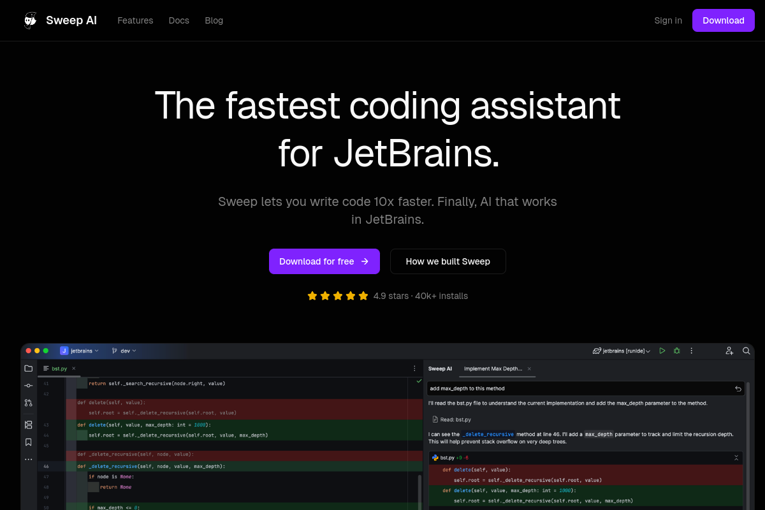Click the undo revert arrow in prompt box
The image size is (765, 510).
click(x=738, y=388)
